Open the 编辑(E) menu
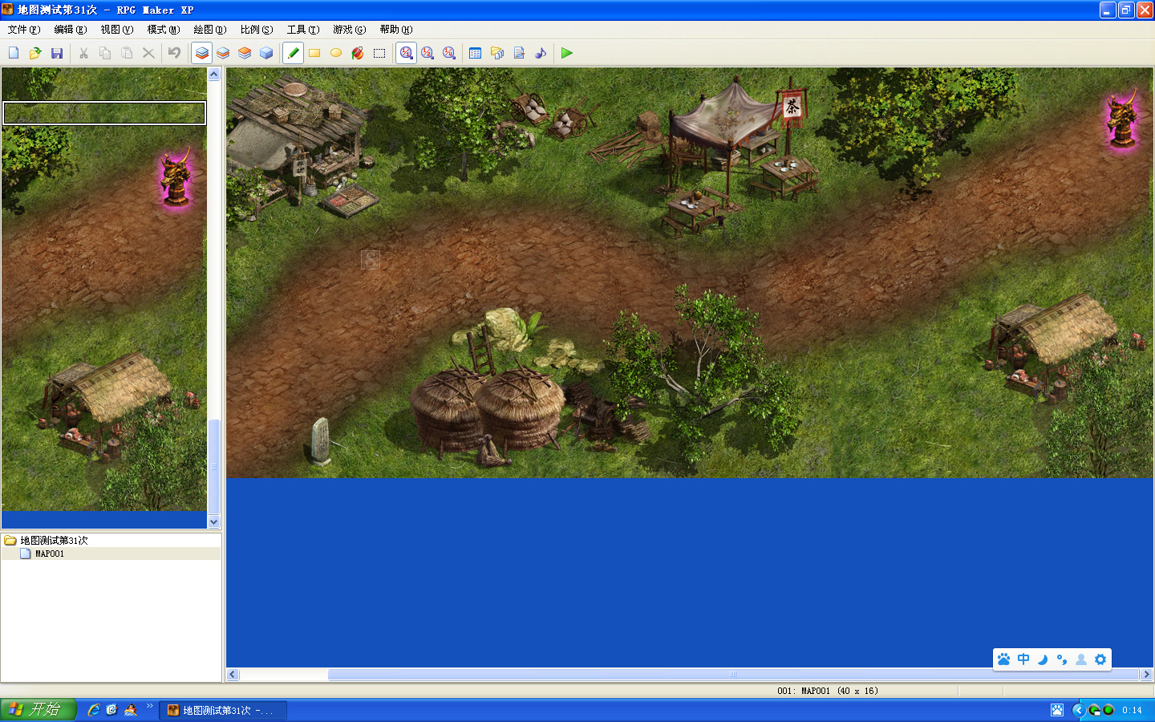The image size is (1155, 722). tap(71, 30)
